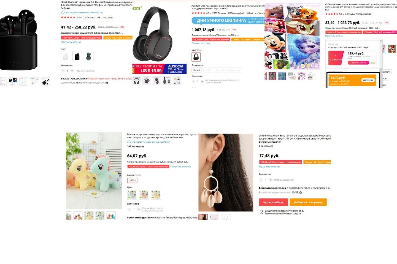Click 'Добавить в корзину' orange button
The width and height of the screenshot is (397, 264).
pyautogui.click(x=308, y=202)
